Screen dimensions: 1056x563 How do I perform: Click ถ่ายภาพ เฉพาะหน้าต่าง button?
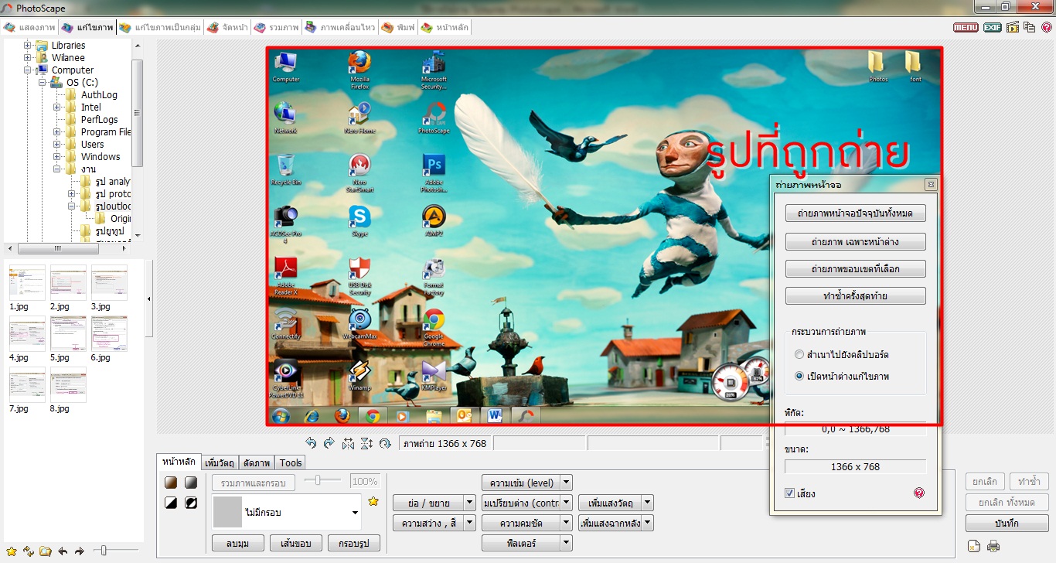coord(856,242)
